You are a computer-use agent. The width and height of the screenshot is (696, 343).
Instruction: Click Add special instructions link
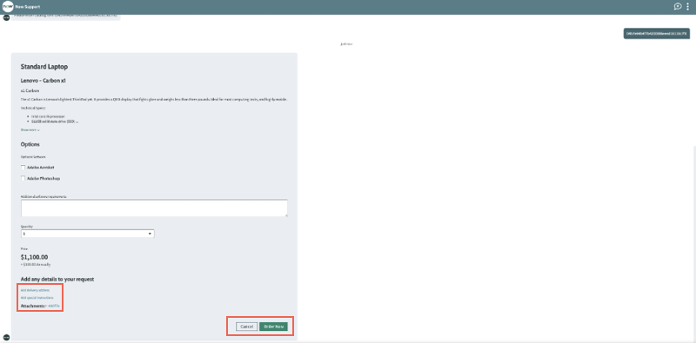coord(37,298)
